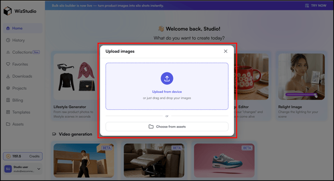334x181 pixels.
Task: Open the red mug Editor card thumbnail
Action: [251, 77]
